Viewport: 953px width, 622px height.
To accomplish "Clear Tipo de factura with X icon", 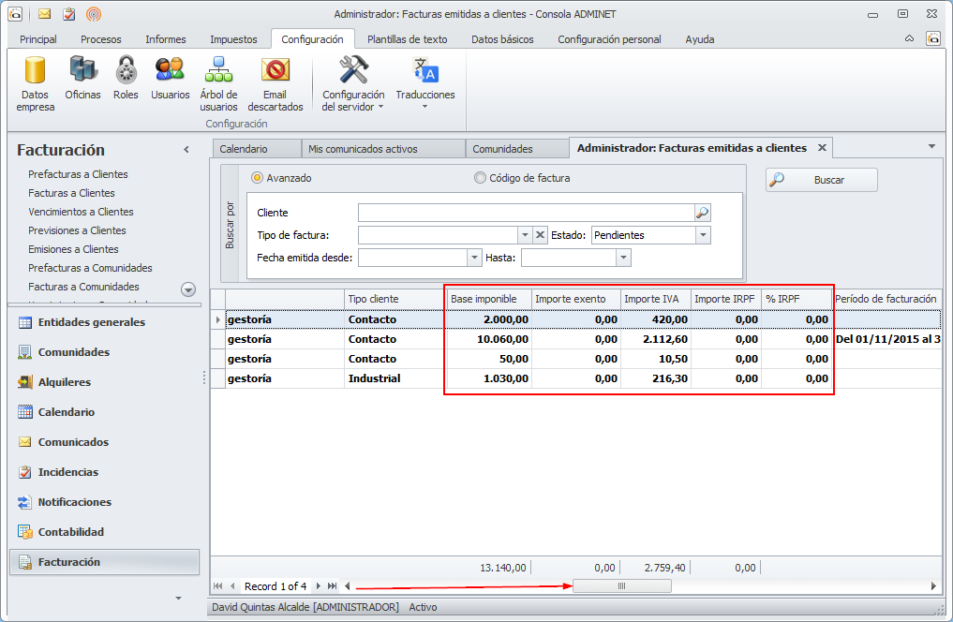I will (541, 235).
